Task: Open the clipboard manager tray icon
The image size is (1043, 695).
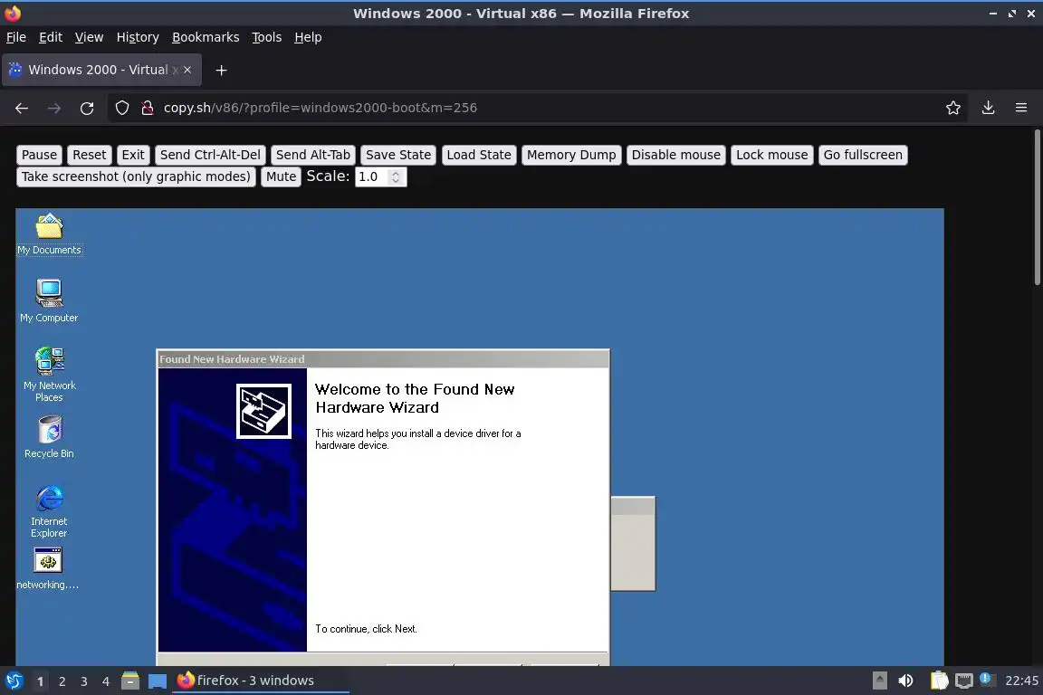Action: pos(939,681)
